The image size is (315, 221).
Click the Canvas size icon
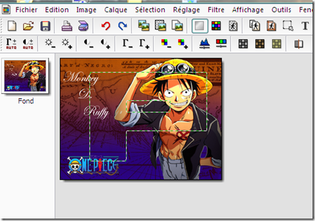pos(160,26)
